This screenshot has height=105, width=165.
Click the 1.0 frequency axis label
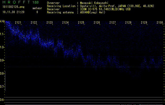pyautogui.click(x=2, y=47)
